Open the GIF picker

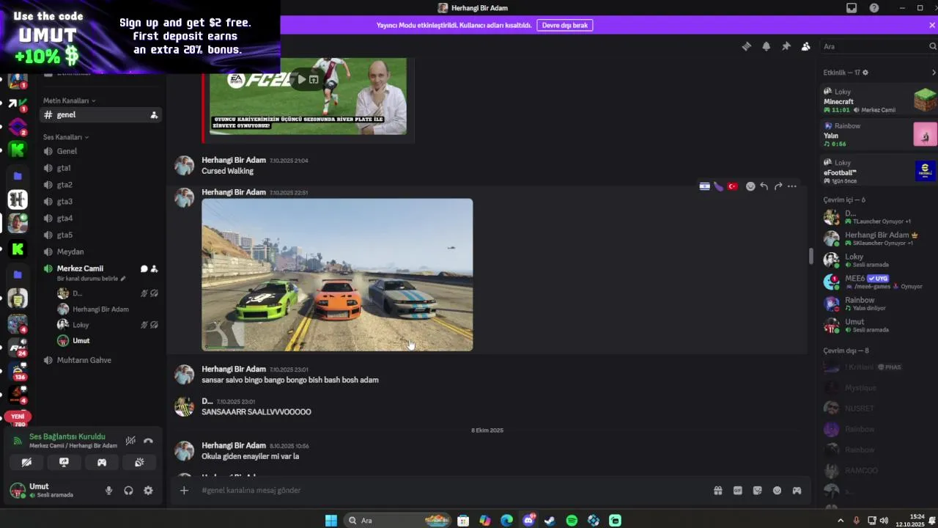(738, 491)
